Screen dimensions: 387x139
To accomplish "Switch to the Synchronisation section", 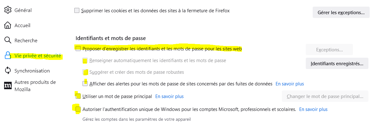I will point(32,71).
